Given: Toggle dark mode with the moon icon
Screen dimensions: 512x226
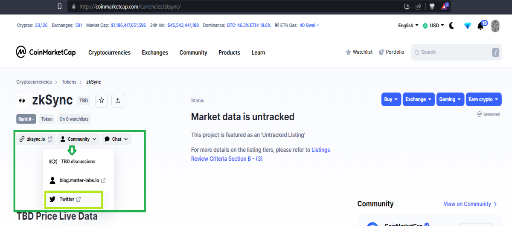Looking at the screenshot, I should [452, 26].
